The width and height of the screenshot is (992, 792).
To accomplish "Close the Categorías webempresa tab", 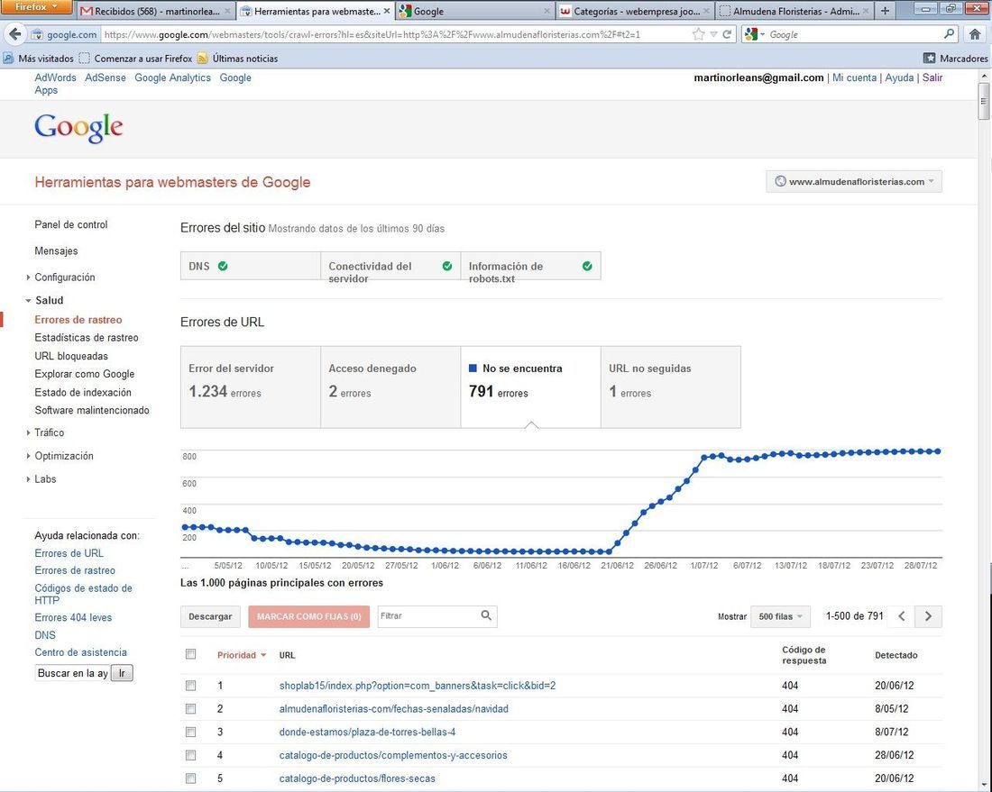I will pos(706,11).
